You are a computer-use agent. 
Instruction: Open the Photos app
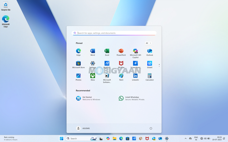coord(78,77)
